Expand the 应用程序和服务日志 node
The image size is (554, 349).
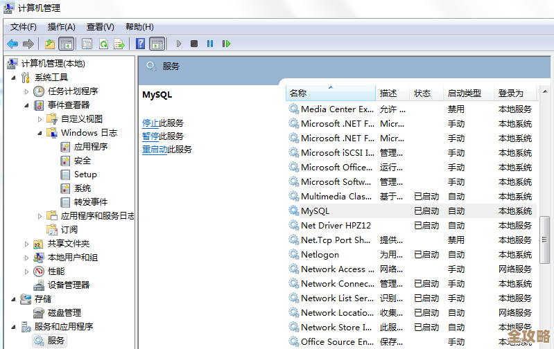point(40,216)
